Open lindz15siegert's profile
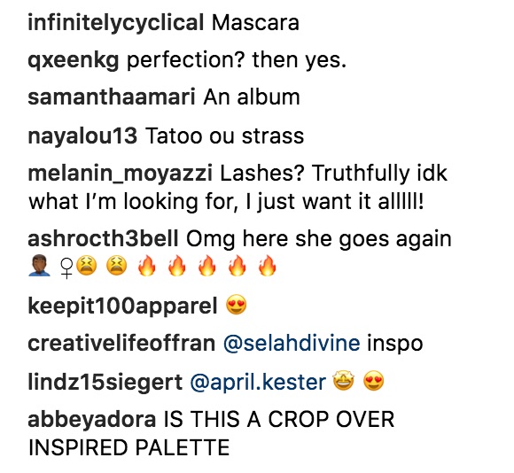The image size is (514, 473). coord(105,383)
